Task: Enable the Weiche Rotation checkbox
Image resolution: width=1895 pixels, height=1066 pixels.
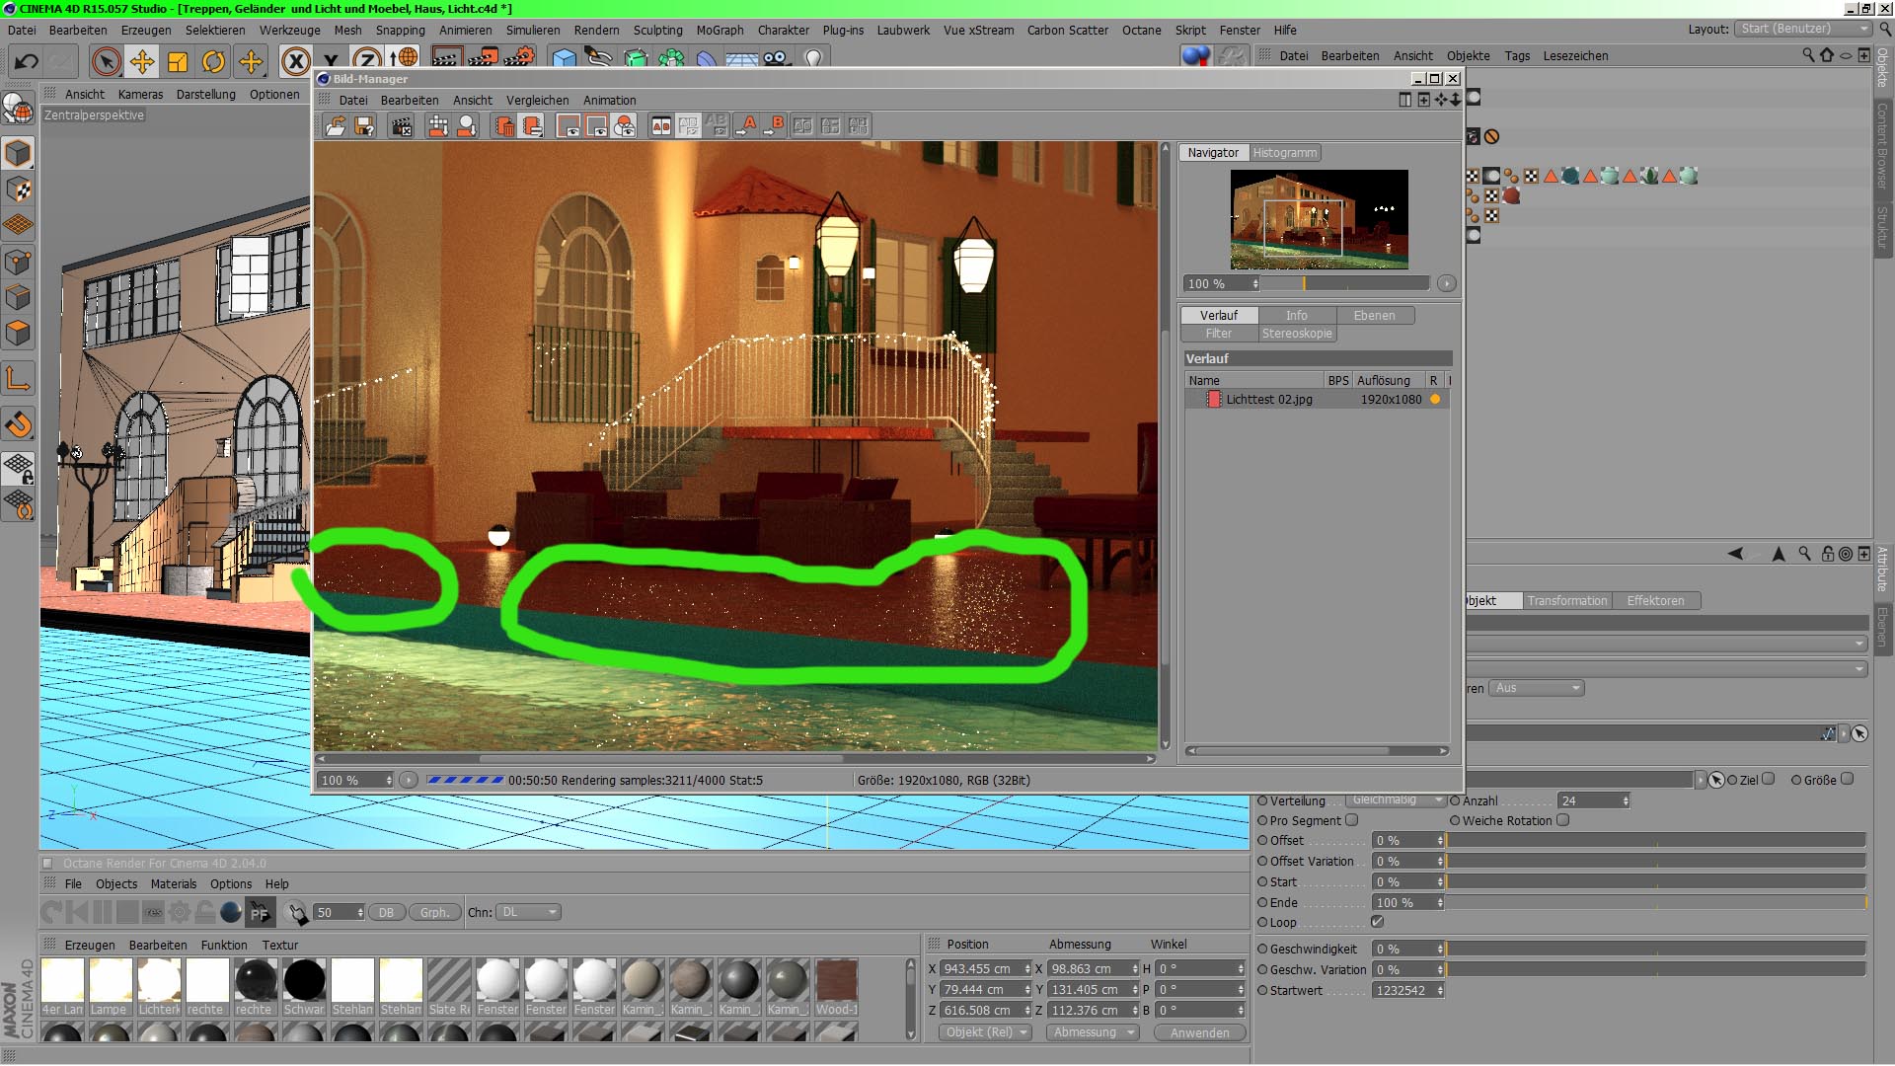Action: click(x=1562, y=820)
